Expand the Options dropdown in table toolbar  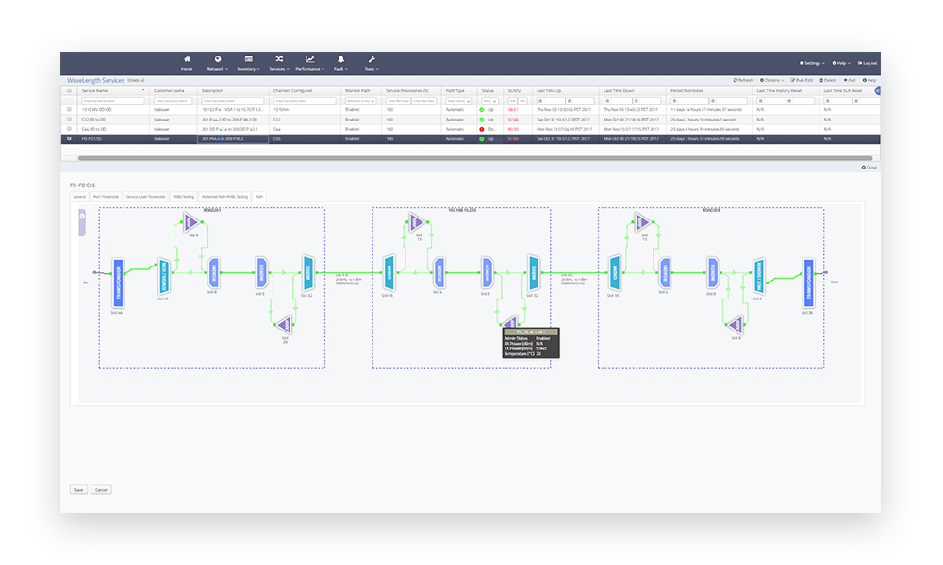[x=773, y=80]
